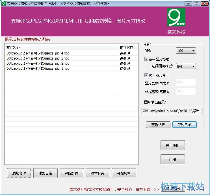The image size is (210, 195).
Task: Select the row jisuxz_pic_2.jpg
Action: [x=72, y=63]
